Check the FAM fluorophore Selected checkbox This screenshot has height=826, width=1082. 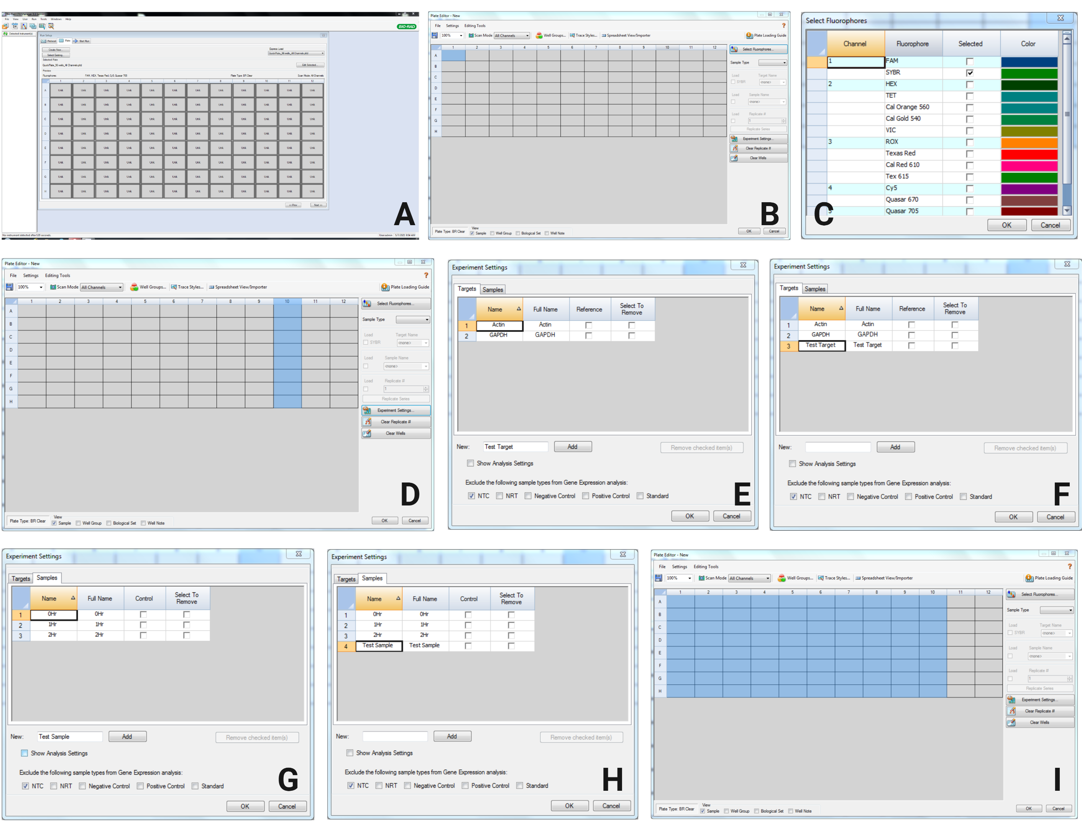tap(969, 61)
